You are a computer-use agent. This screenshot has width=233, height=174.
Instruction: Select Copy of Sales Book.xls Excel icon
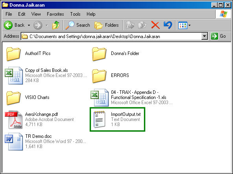pyautogui.click(x=14, y=75)
